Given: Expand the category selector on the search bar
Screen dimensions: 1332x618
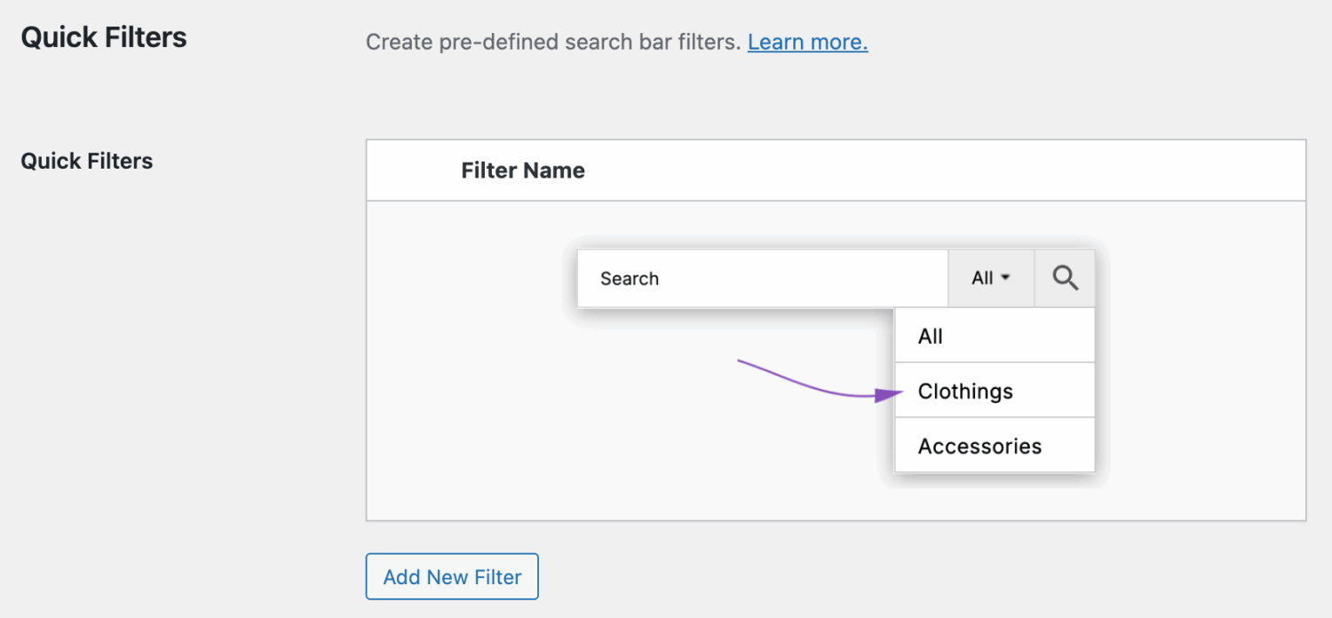Looking at the screenshot, I should point(990,278).
